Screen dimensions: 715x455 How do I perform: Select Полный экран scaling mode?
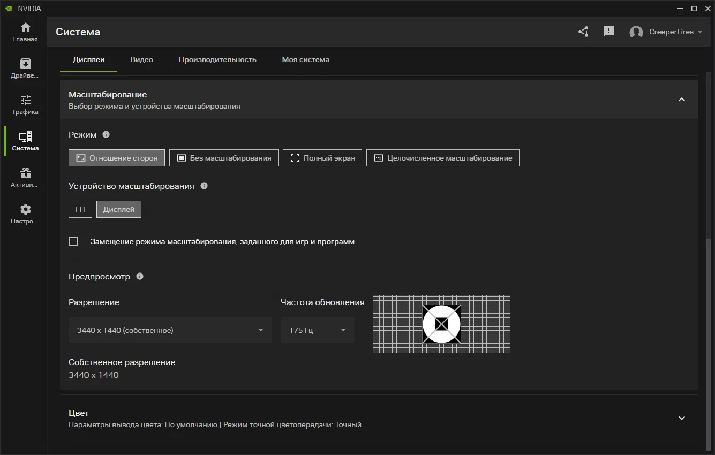322,158
